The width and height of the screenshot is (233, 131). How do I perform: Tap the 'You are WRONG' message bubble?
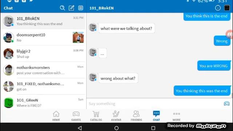click(214, 66)
